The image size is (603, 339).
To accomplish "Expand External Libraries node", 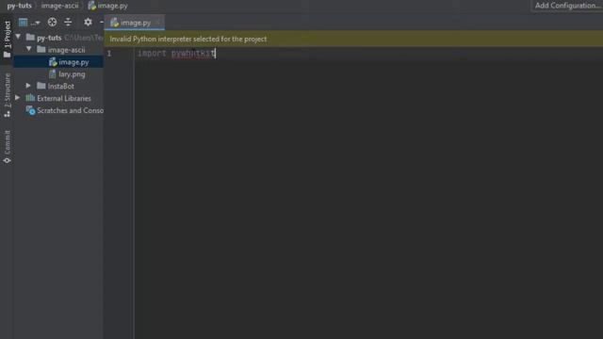I will tap(18, 98).
